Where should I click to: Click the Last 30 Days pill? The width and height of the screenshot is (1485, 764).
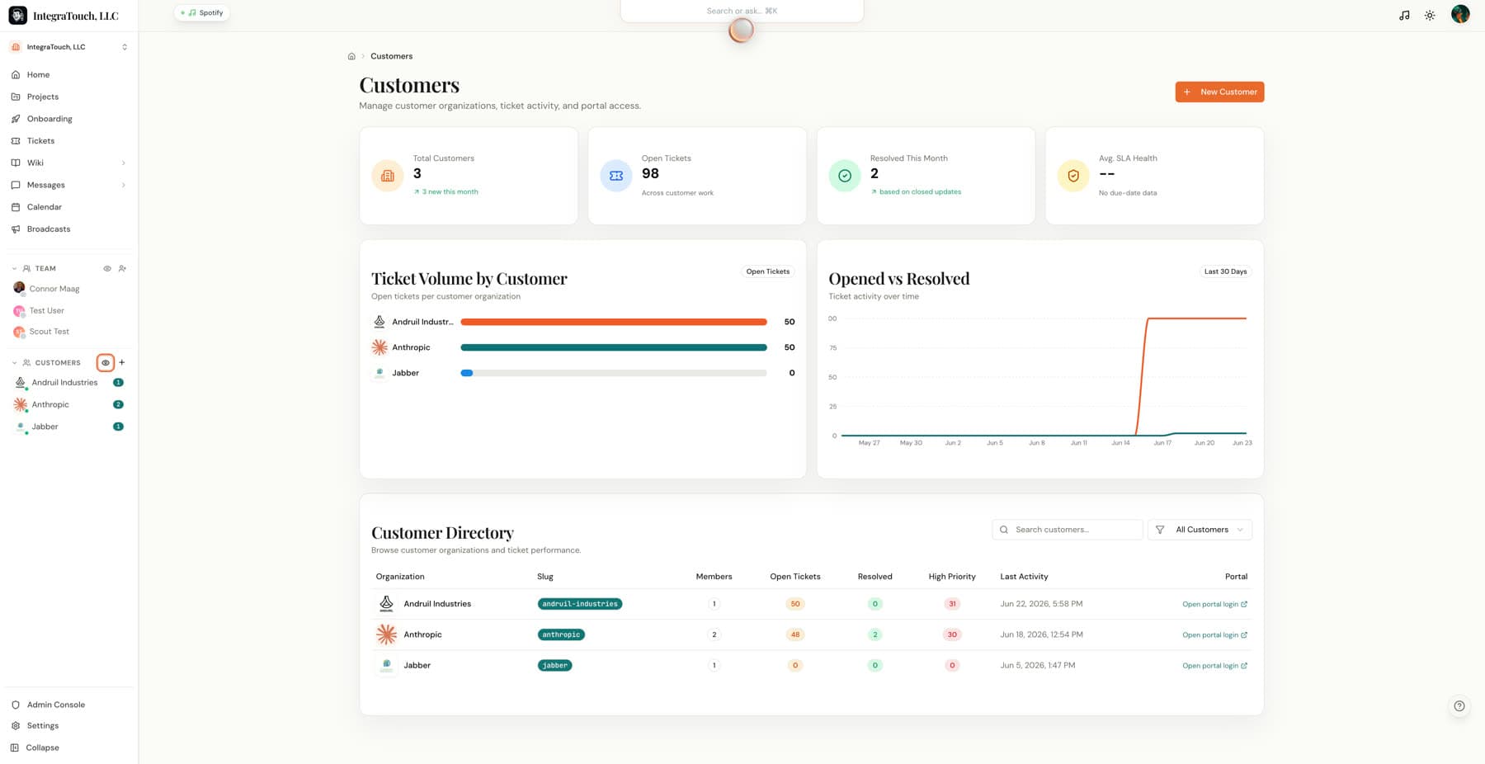tap(1225, 271)
